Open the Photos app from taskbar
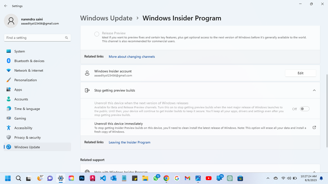This screenshot has width=328, height=184. pos(198,178)
